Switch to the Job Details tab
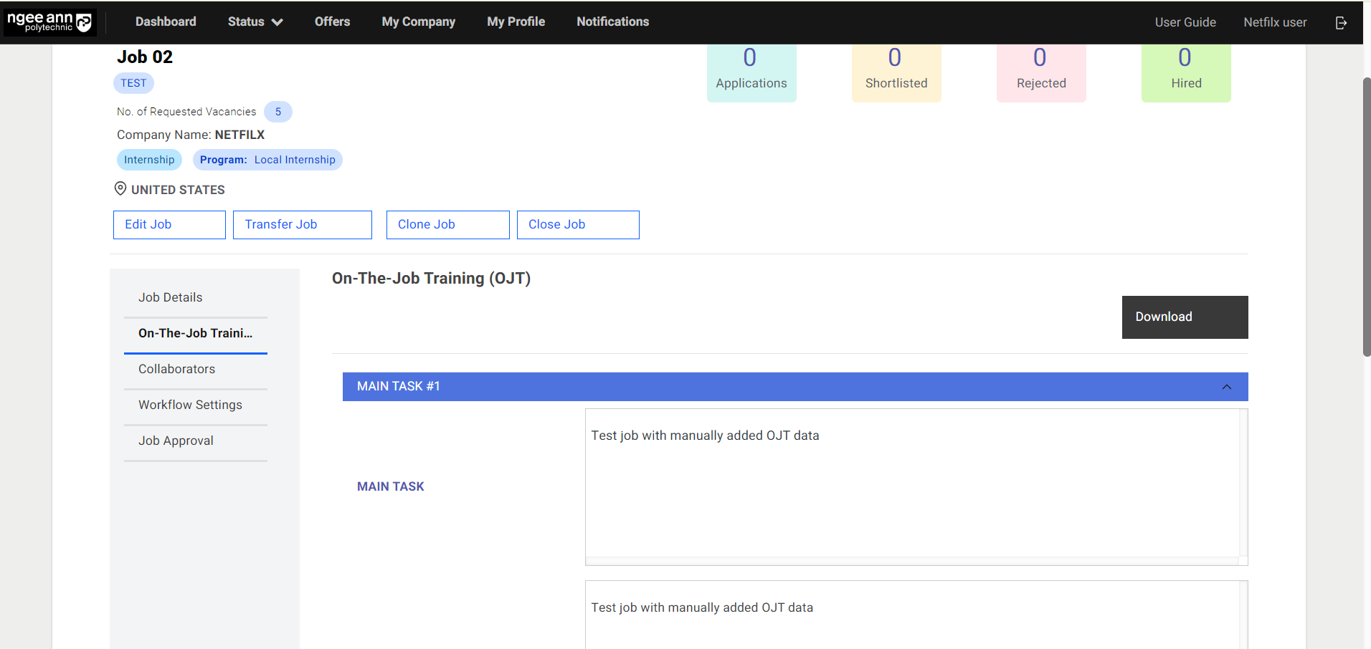Screen dimensions: 1371x649 coord(171,298)
